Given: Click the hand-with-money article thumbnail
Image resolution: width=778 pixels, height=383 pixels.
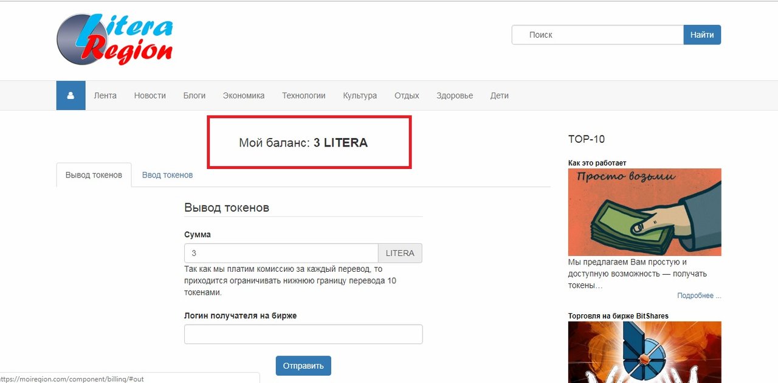Looking at the screenshot, I should [645, 212].
